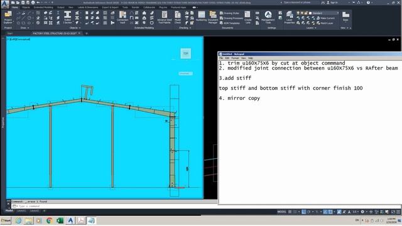Toggle polar tracking in status bar
Screen dimensions: 402x226
tap(308, 212)
